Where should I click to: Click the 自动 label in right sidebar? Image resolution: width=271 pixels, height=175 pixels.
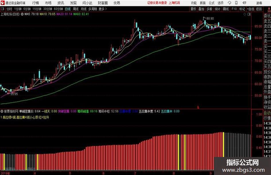[267, 113]
